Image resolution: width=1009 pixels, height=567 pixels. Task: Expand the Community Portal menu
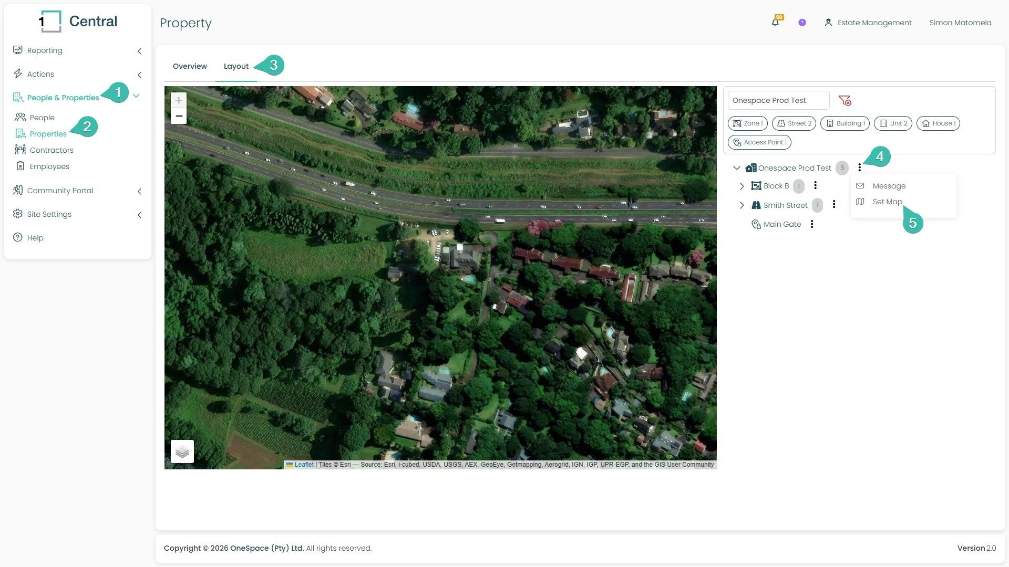point(77,191)
